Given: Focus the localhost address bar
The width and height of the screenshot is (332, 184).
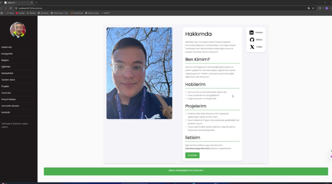Looking at the screenshot, I should point(161,8).
